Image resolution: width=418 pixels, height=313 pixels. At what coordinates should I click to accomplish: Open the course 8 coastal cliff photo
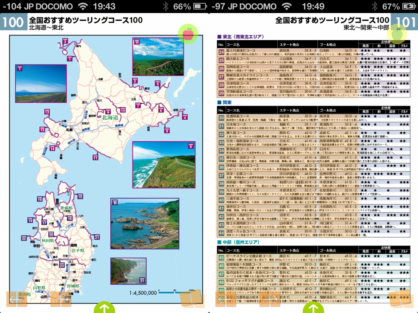164,165
